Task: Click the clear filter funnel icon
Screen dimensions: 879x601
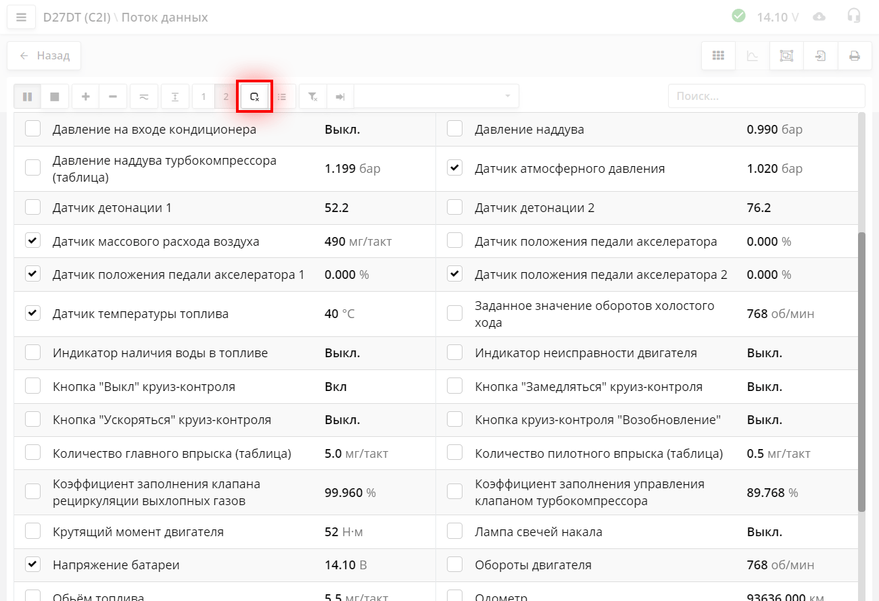Action: [x=312, y=97]
